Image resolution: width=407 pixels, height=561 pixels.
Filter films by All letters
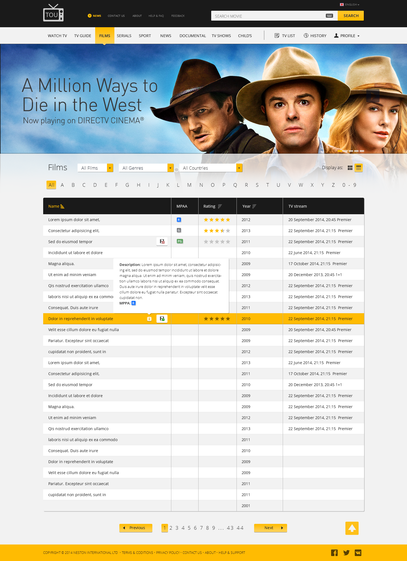coord(51,185)
